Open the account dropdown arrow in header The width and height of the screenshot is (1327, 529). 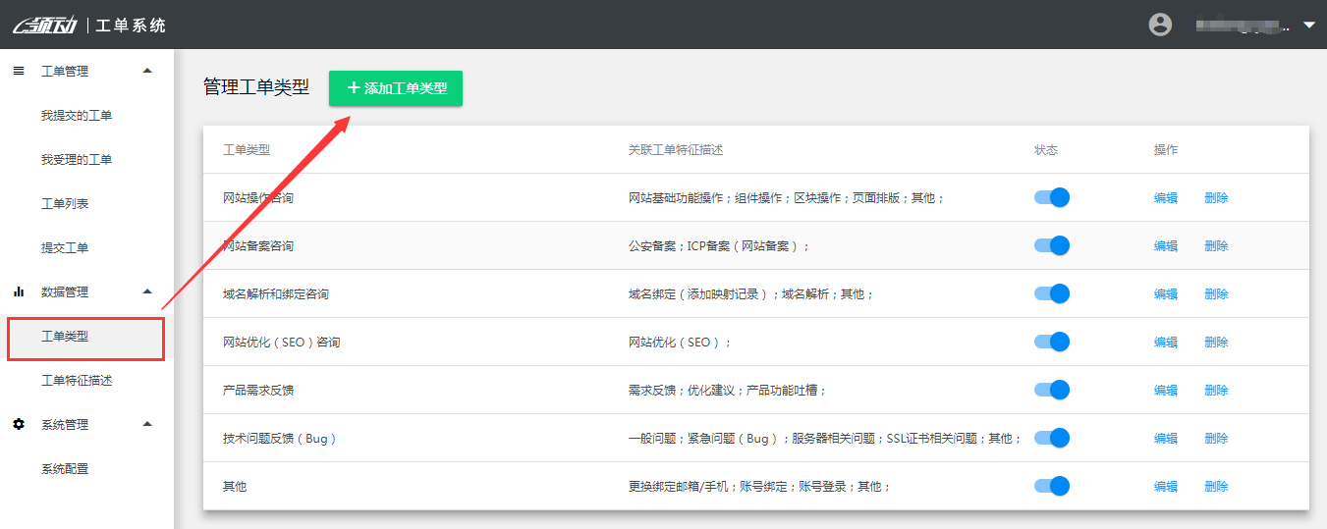click(1308, 25)
